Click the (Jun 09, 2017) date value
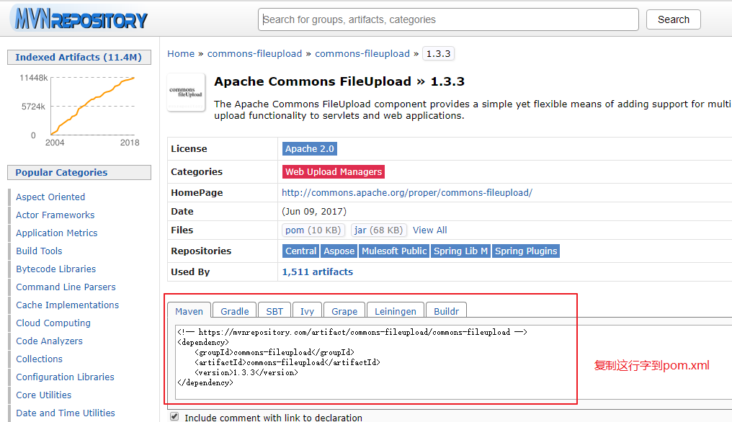The height and width of the screenshot is (422, 732). [x=314, y=212]
